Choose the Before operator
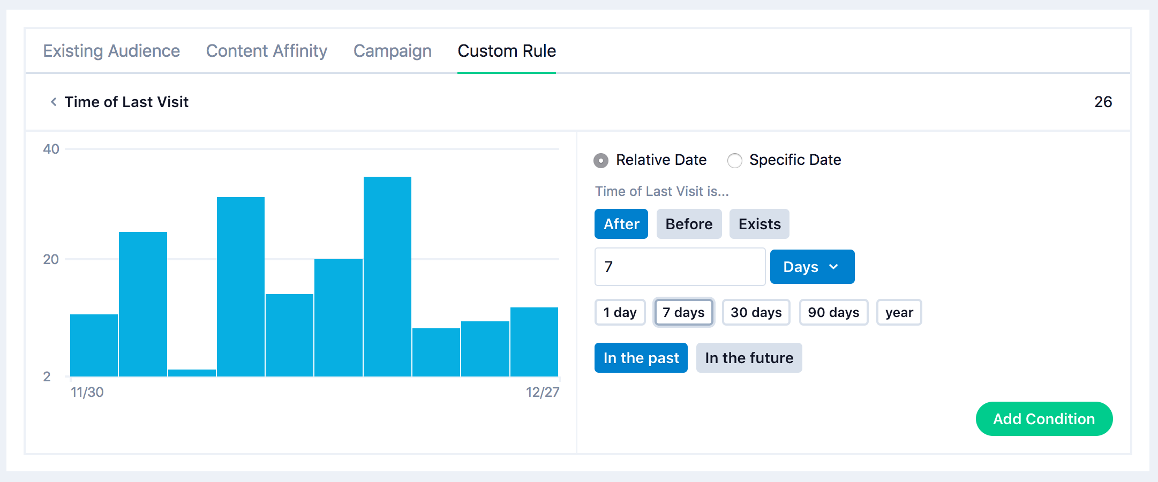Viewport: 1158px width, 482px height. 688,224
